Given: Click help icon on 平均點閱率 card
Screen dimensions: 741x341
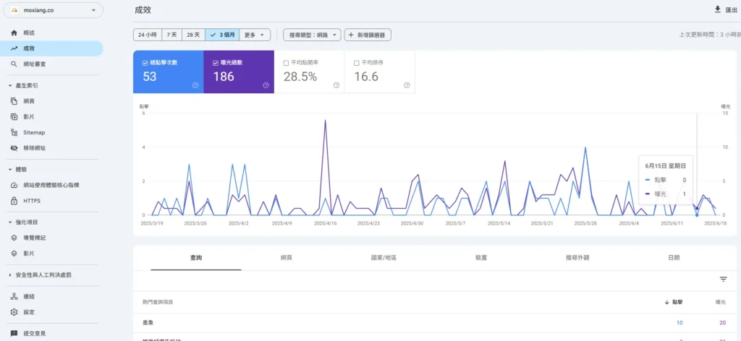Looking at the screenshot, I should 336,85.
